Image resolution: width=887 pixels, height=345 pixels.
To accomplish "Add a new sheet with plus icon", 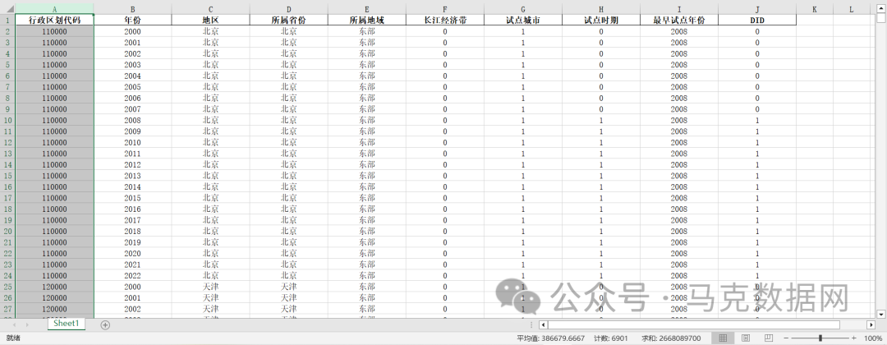I will click(x=105, y=324).
